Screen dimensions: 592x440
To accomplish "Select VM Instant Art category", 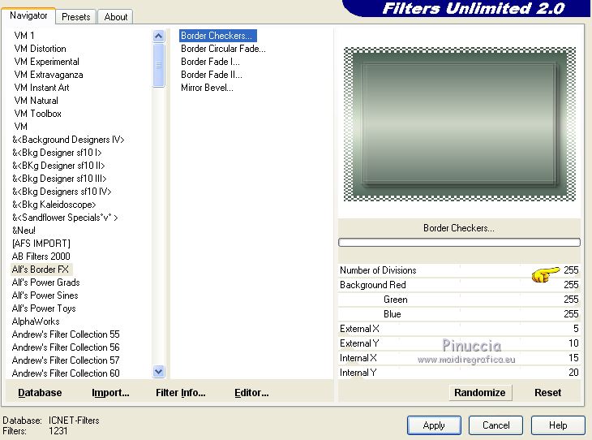I will 41,88.
